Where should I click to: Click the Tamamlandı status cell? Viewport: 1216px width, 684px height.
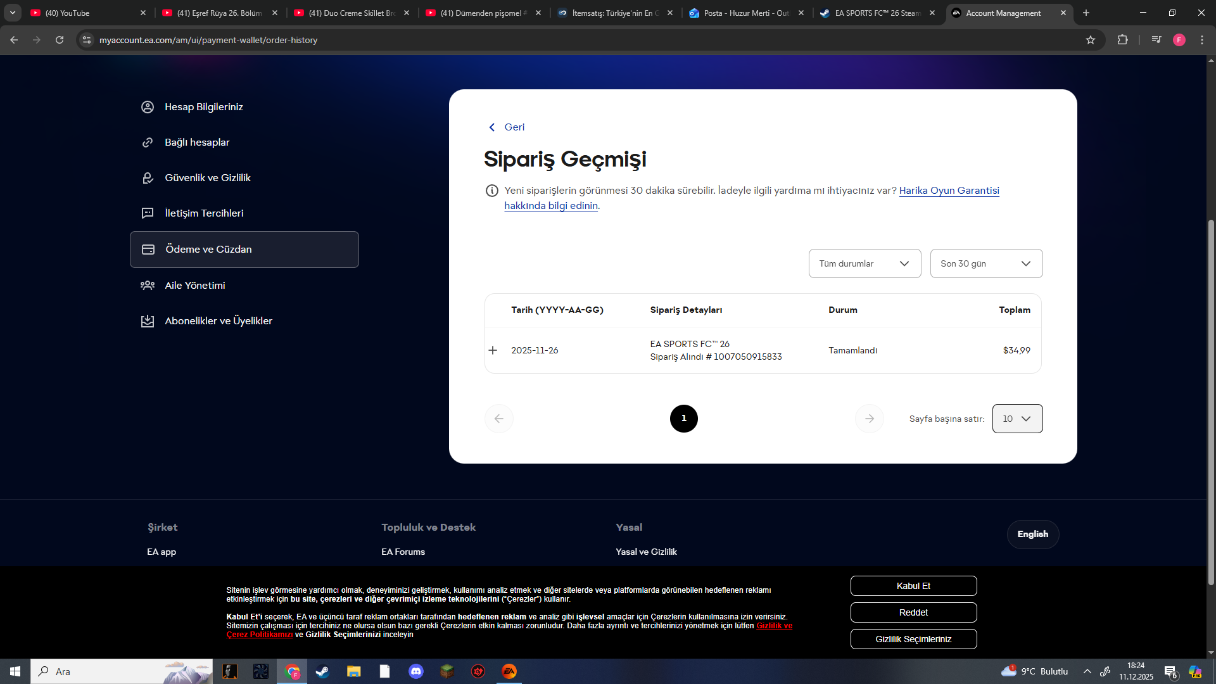coord(852,350)
